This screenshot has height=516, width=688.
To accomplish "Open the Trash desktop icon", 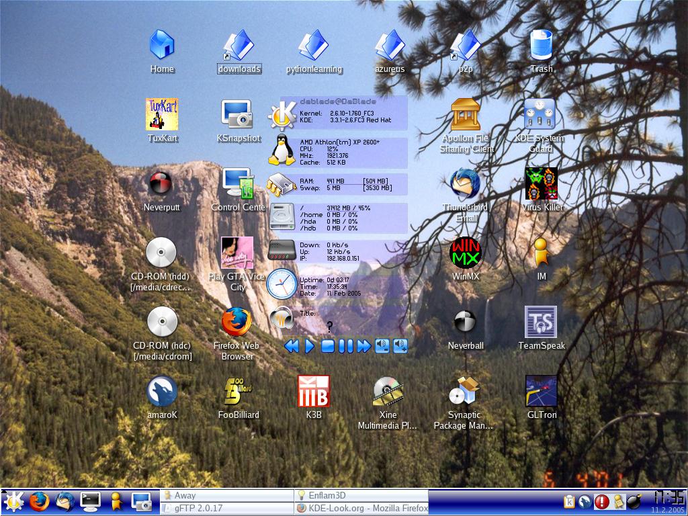I will coord(541,45).
